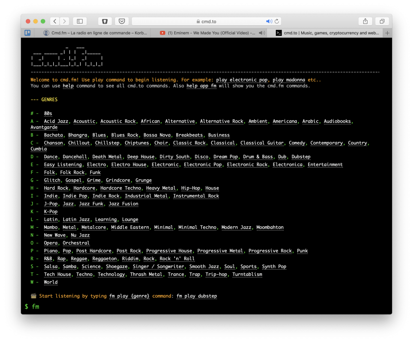413x342 pixels.
Task: Play the Bossa Nova genre
Action: [157, 135]
